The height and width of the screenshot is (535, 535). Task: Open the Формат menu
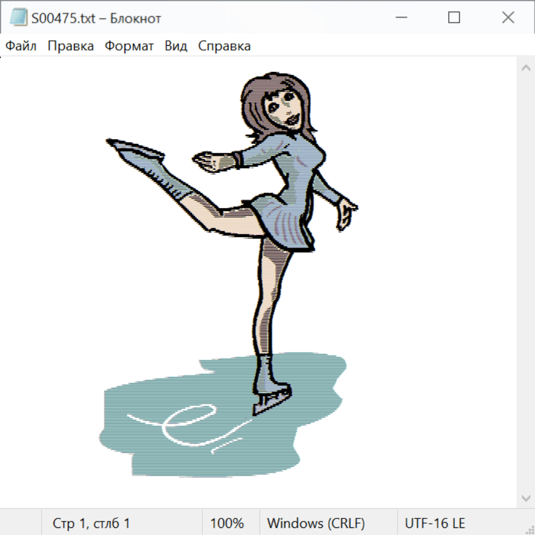click(129, 46)
